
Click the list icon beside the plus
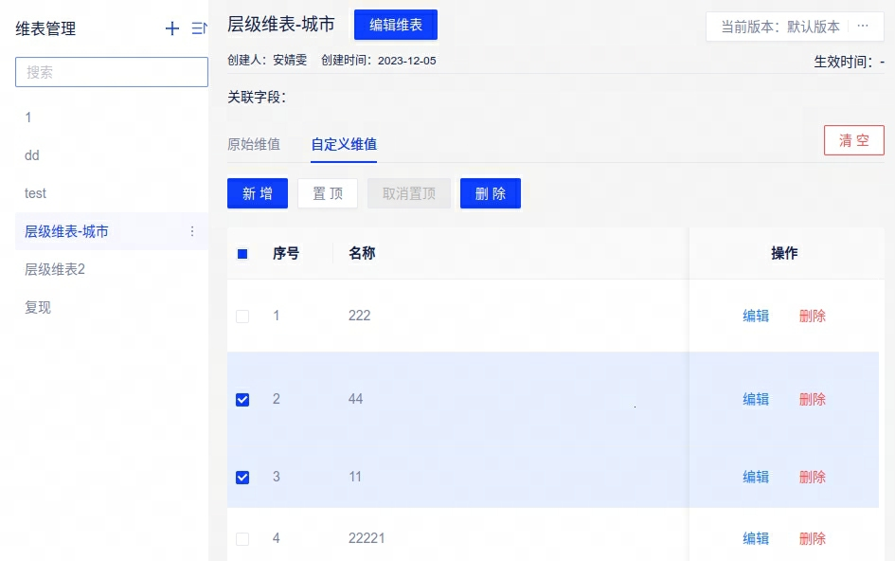tap(200, 29)
